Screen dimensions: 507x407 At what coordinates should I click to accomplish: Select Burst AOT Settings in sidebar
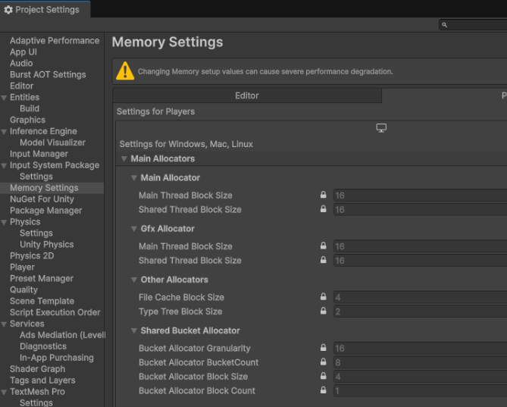pyautogui.click(x=48, y=74)
